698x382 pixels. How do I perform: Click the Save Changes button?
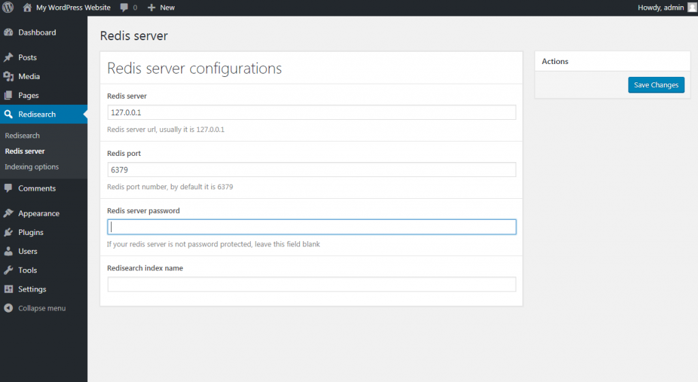coord(656,85)
